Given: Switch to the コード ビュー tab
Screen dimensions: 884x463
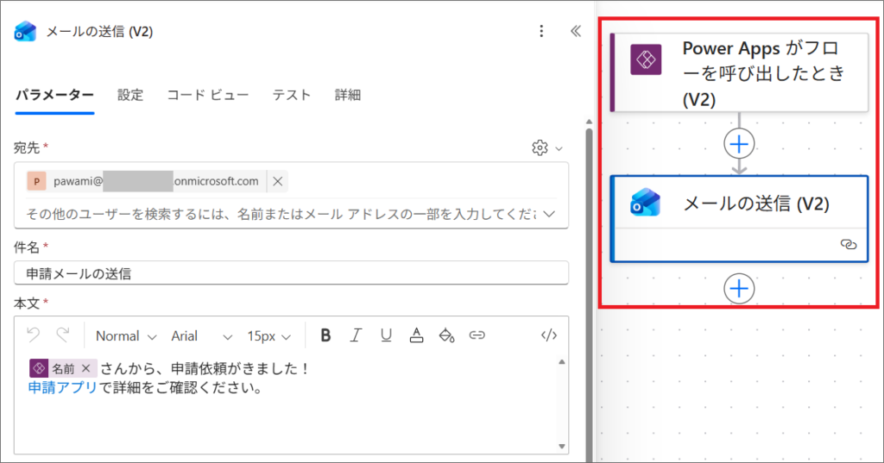Looking at the screenshot, I should click(208, 95).
